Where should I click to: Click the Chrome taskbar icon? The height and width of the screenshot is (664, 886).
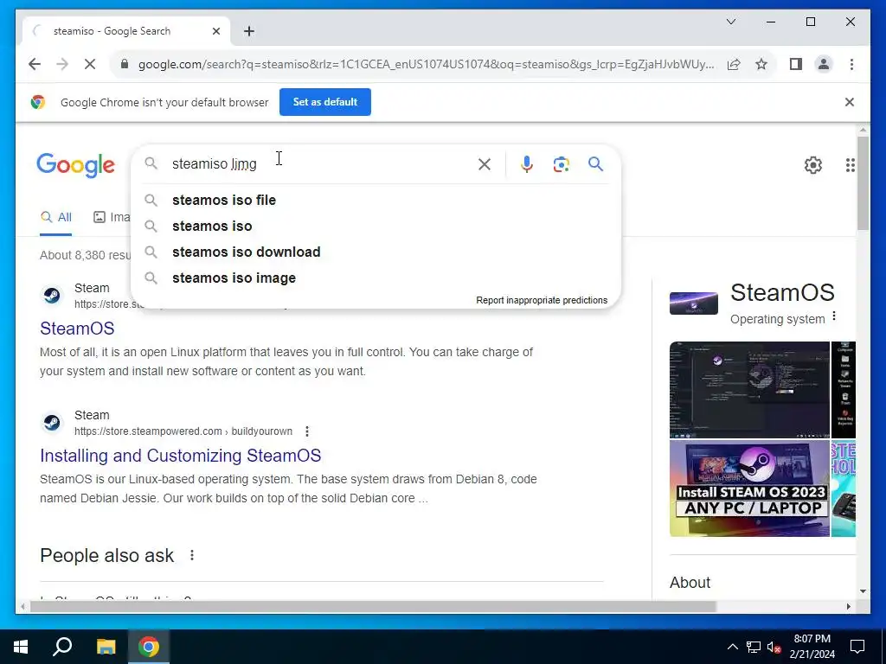coord(149,647)
